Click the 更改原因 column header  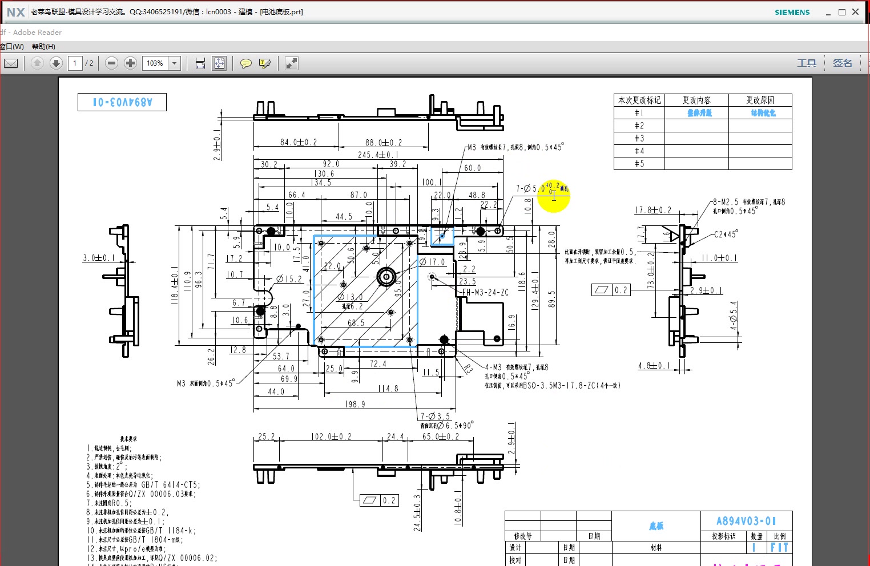pyautogui.click(x=760, y=100)
